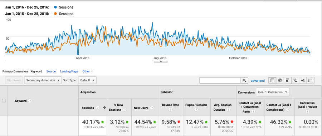The width and height of the screenshot is (322, 136).
Task: Click into the table search field
Action: click(x=220, y=81)
